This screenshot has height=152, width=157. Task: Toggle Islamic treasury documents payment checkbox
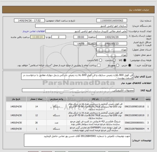click(x=99, y=65)
